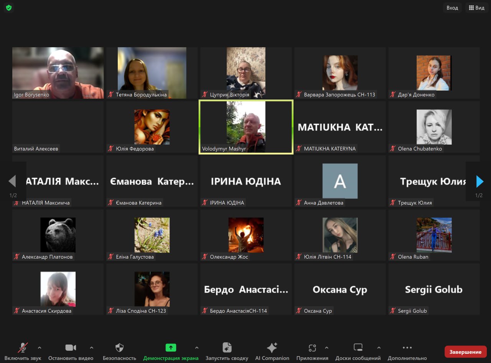
Task: Expand the screen share options arrow
Action: coord(197,348)
